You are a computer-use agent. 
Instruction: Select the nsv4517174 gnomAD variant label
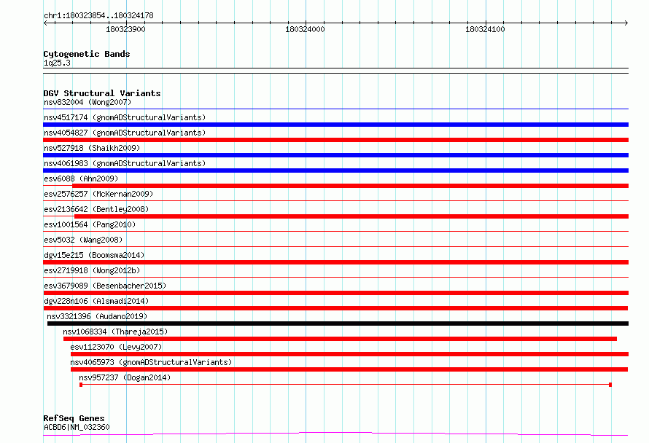(x=125, y=117)
